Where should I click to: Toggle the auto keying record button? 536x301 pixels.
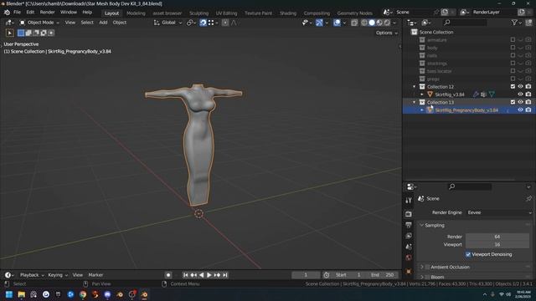[168, 275]
